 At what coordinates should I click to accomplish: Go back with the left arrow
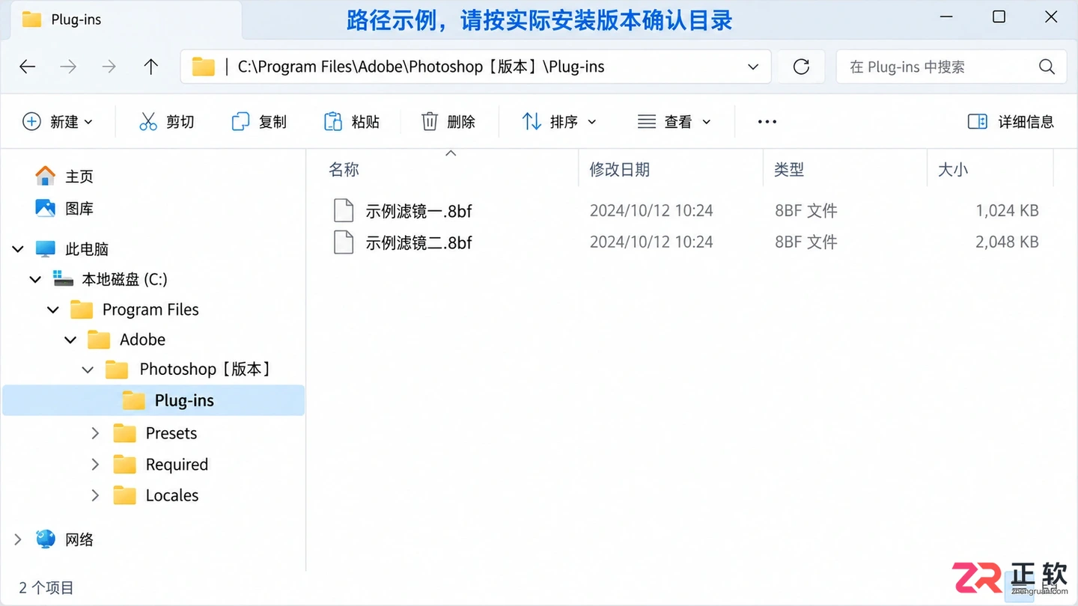point(28,67)
